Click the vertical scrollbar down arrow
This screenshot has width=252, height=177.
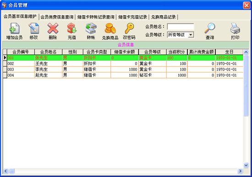point(246,165)
